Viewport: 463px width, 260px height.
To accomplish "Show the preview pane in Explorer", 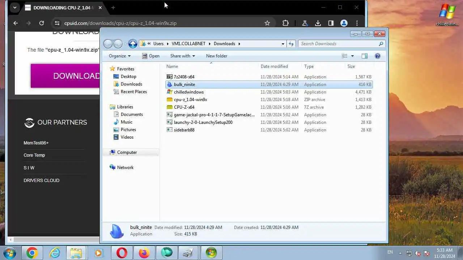I will tap(365, 56).
